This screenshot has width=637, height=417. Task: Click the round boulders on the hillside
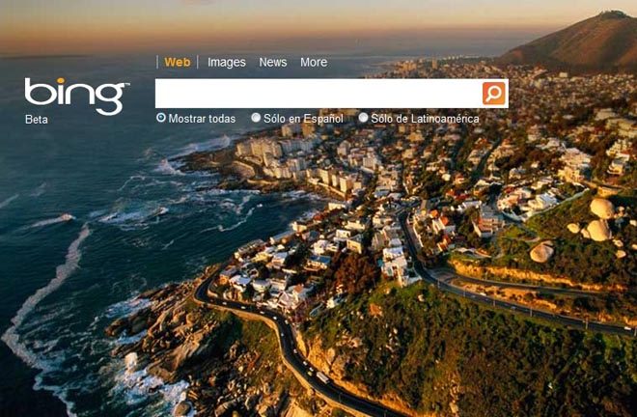[600, 220]
